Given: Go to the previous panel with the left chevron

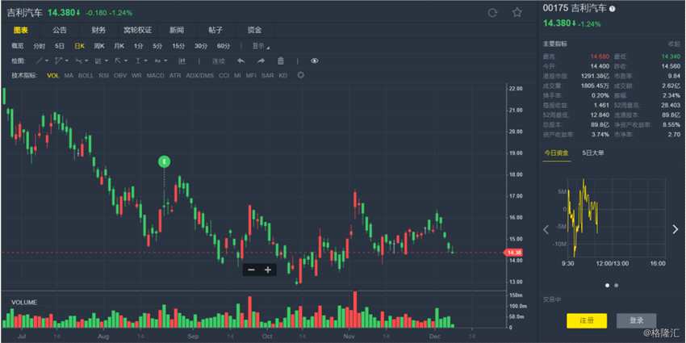Looking at the screenshot, I should [546, 229].
